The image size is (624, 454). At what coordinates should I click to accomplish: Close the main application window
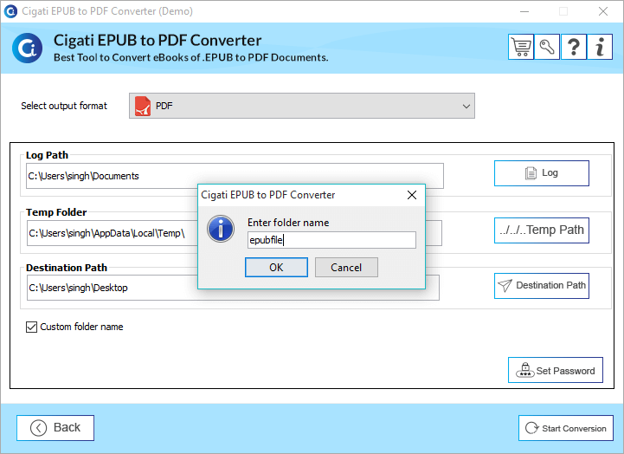tap(603, 11)
